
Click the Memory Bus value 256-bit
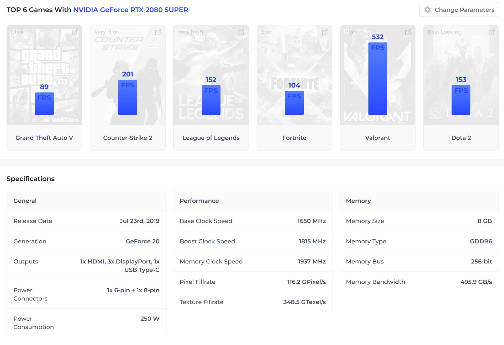coord(481,261)
